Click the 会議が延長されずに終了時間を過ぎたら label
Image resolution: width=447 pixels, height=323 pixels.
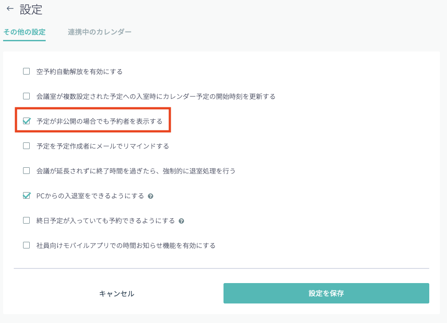[136, 171]
